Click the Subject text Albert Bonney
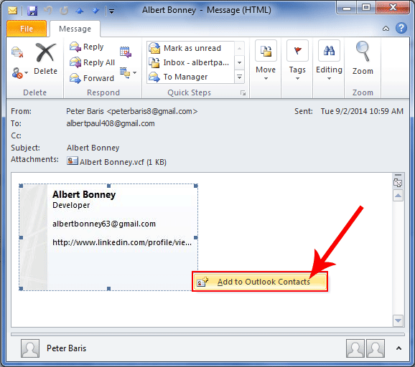Screen dimensions: 415x367 click(93, 148)
